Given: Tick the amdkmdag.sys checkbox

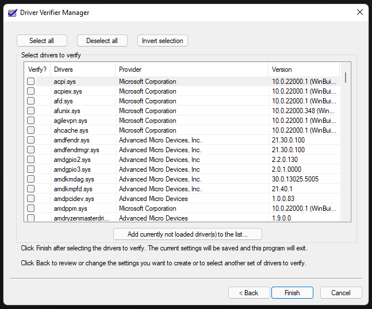Looking at the screenshot, I should [31, 179].
